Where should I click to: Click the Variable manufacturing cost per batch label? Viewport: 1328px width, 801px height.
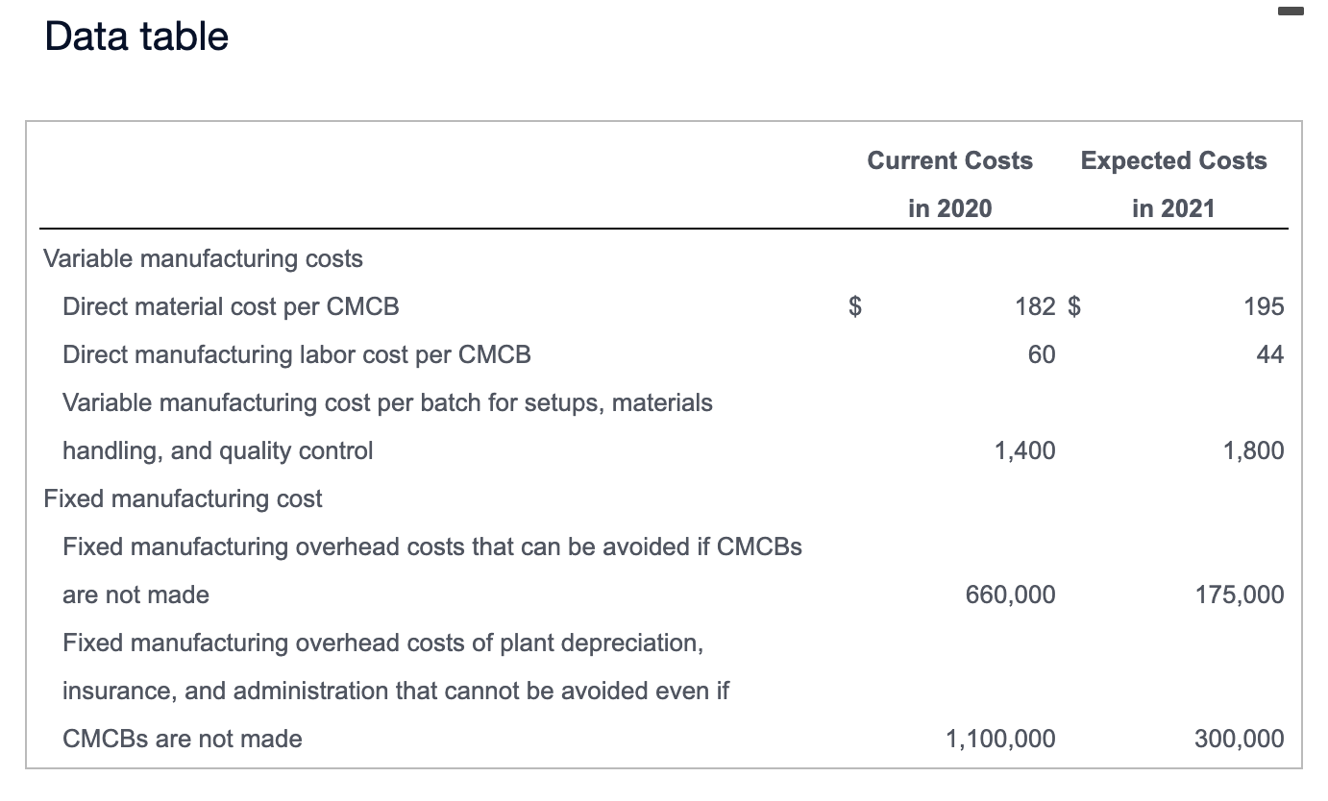pyautogui.click(x=386, y=402)
